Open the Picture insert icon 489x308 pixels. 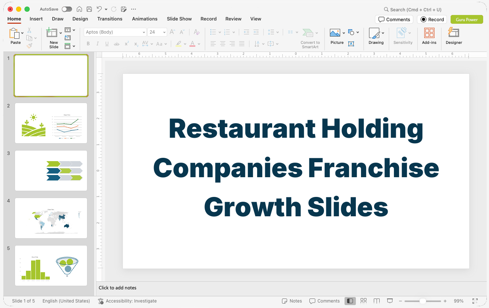pyautogui.click(x=335, y=33)
